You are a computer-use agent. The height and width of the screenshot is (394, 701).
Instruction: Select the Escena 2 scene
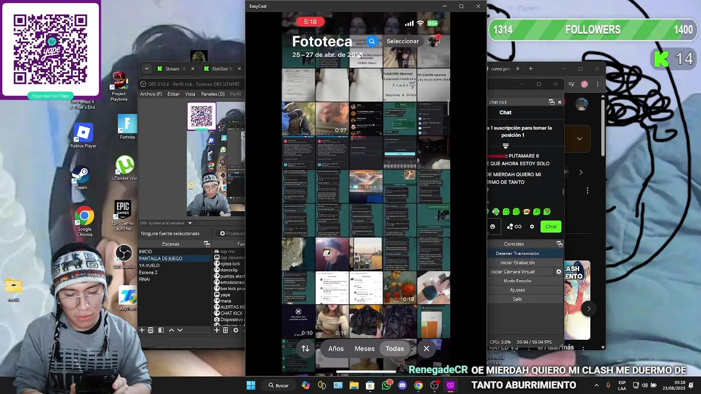tap(174, 273)
